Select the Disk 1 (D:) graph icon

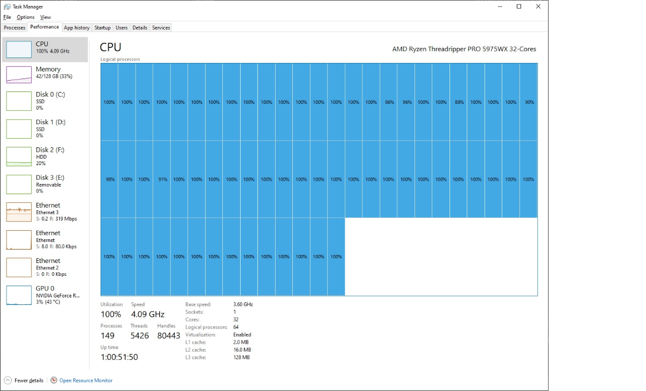click(x=19, y=129)
